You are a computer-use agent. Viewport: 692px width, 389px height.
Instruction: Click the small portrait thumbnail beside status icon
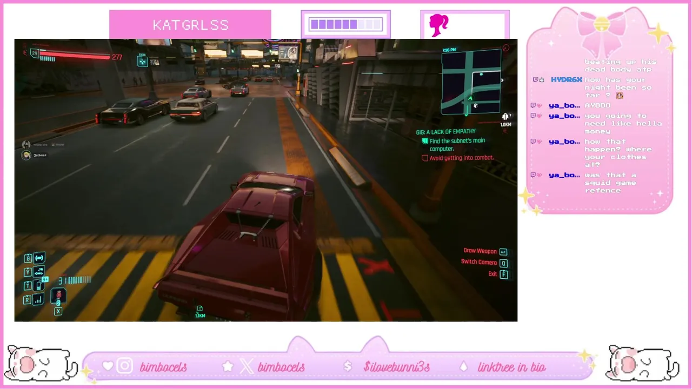[155, 63]
